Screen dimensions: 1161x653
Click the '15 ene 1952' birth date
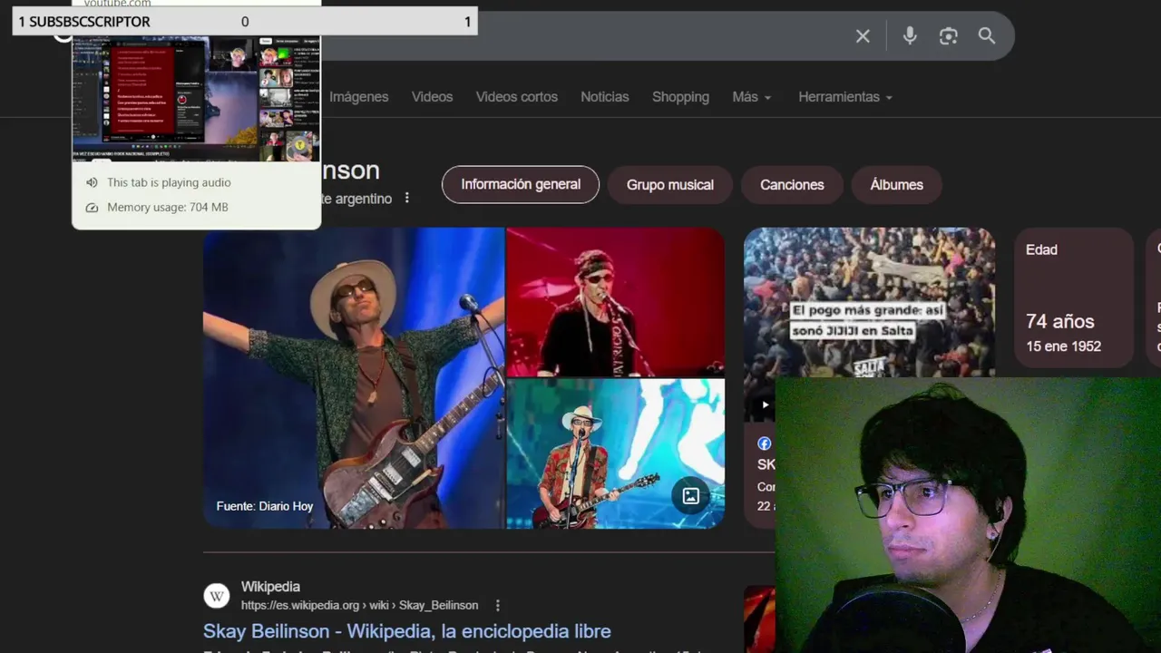1063,346
